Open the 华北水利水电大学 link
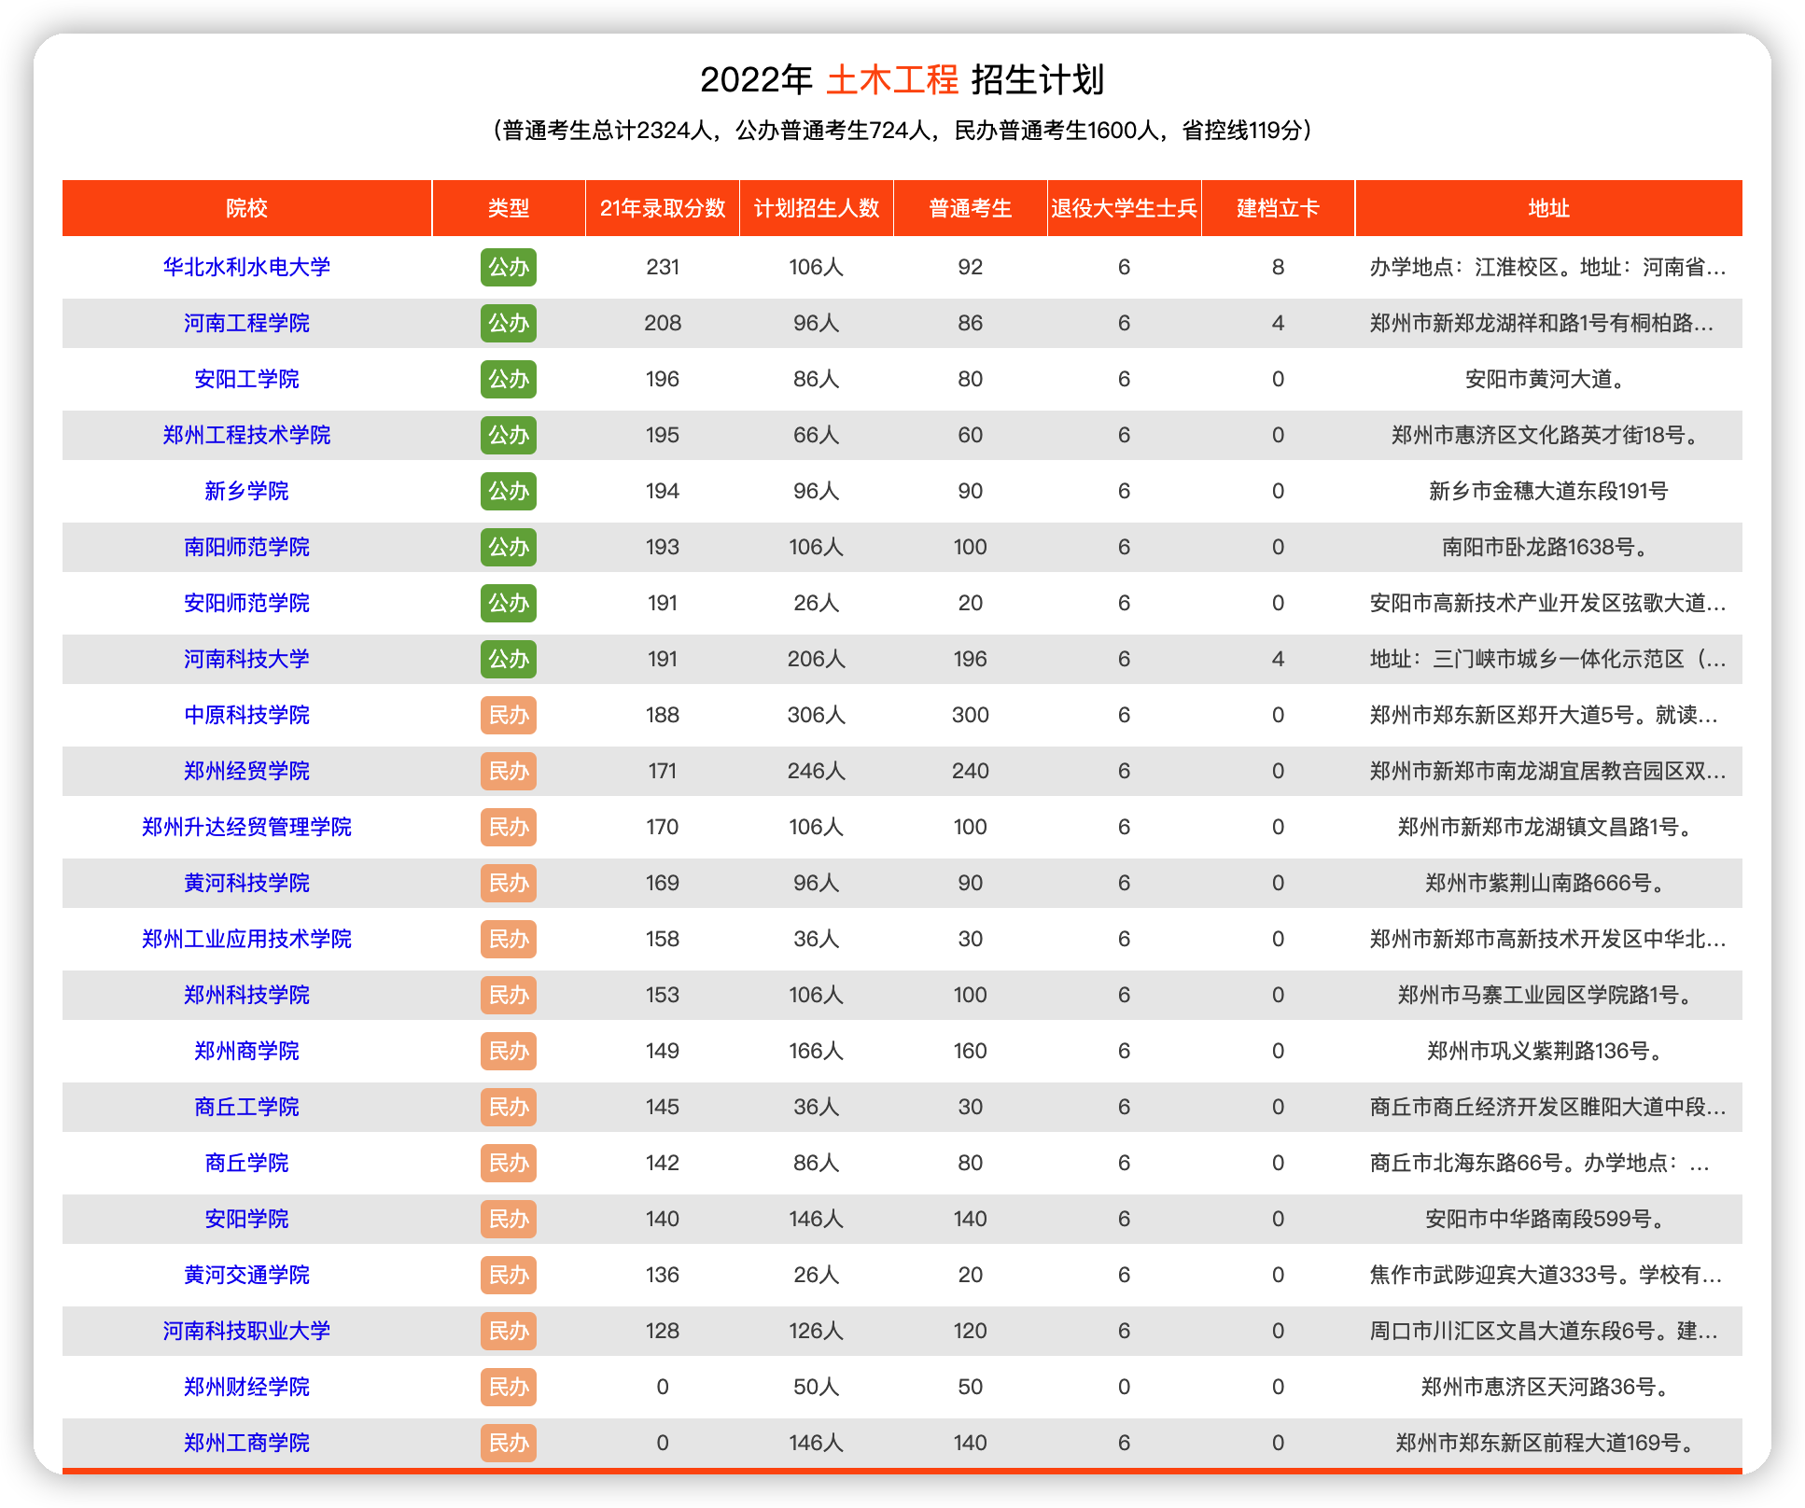The width and height of the screenshot is (1805, 1508). click(x=246, y=267)
